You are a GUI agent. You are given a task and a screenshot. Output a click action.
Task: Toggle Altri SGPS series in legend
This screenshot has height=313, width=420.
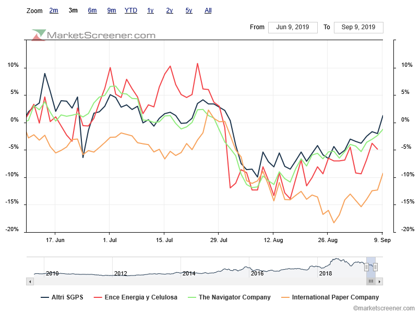click(62, 297)
